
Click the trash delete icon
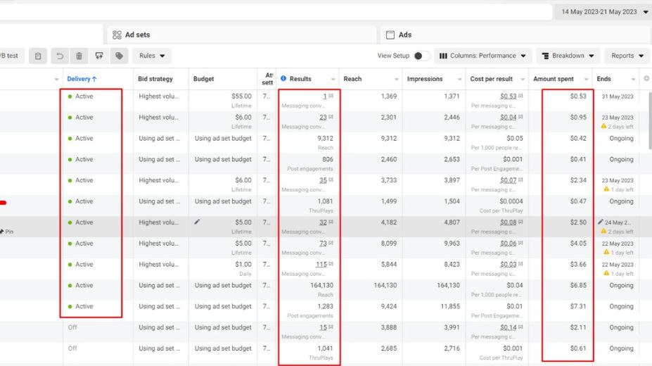coord(79,56)
